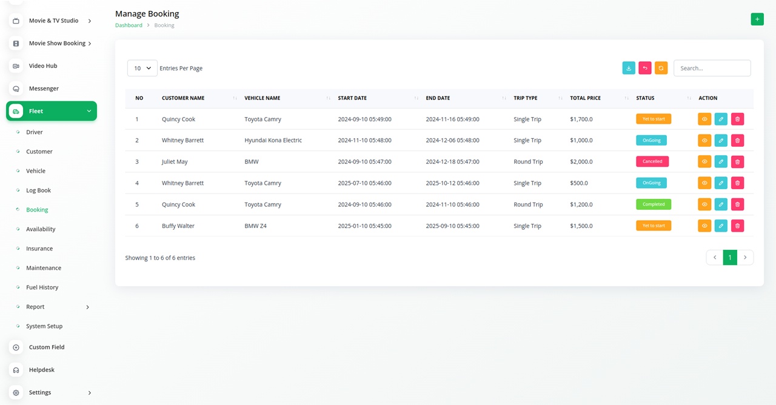Click the Helpdesk headset icon
Viewport: 776px width, 405px height.
16,370
